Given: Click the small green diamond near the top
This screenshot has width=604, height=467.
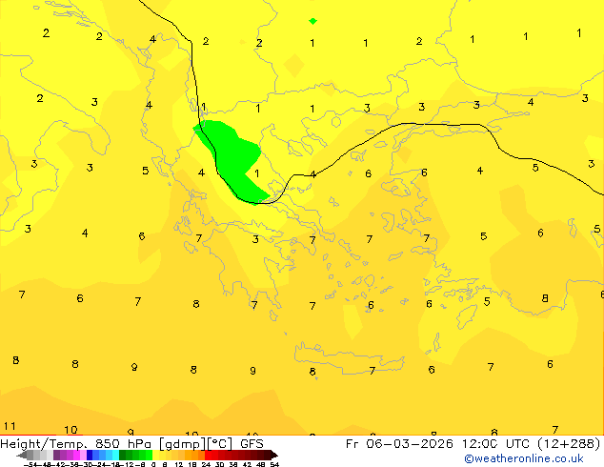Looking at the screenshot, I should (312, 21).
